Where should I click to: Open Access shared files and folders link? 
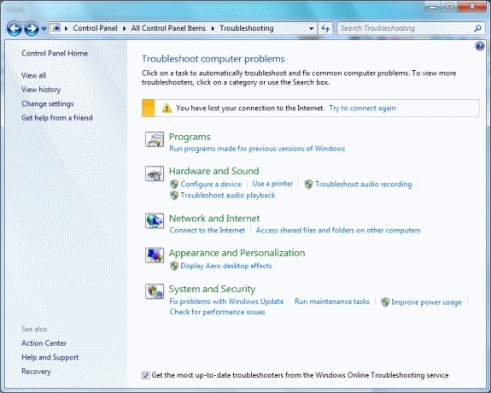[338, 231]
